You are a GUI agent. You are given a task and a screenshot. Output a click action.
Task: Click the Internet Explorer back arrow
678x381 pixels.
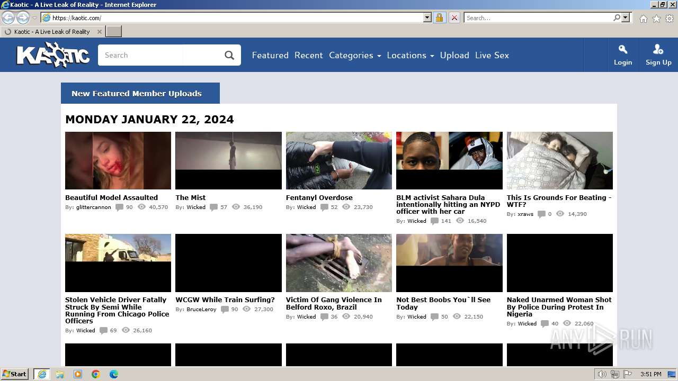8,18
